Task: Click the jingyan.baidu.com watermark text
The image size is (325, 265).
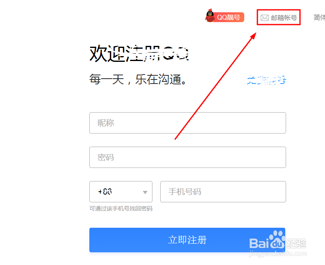Action: pyautogui.click(x=278, y=254)
